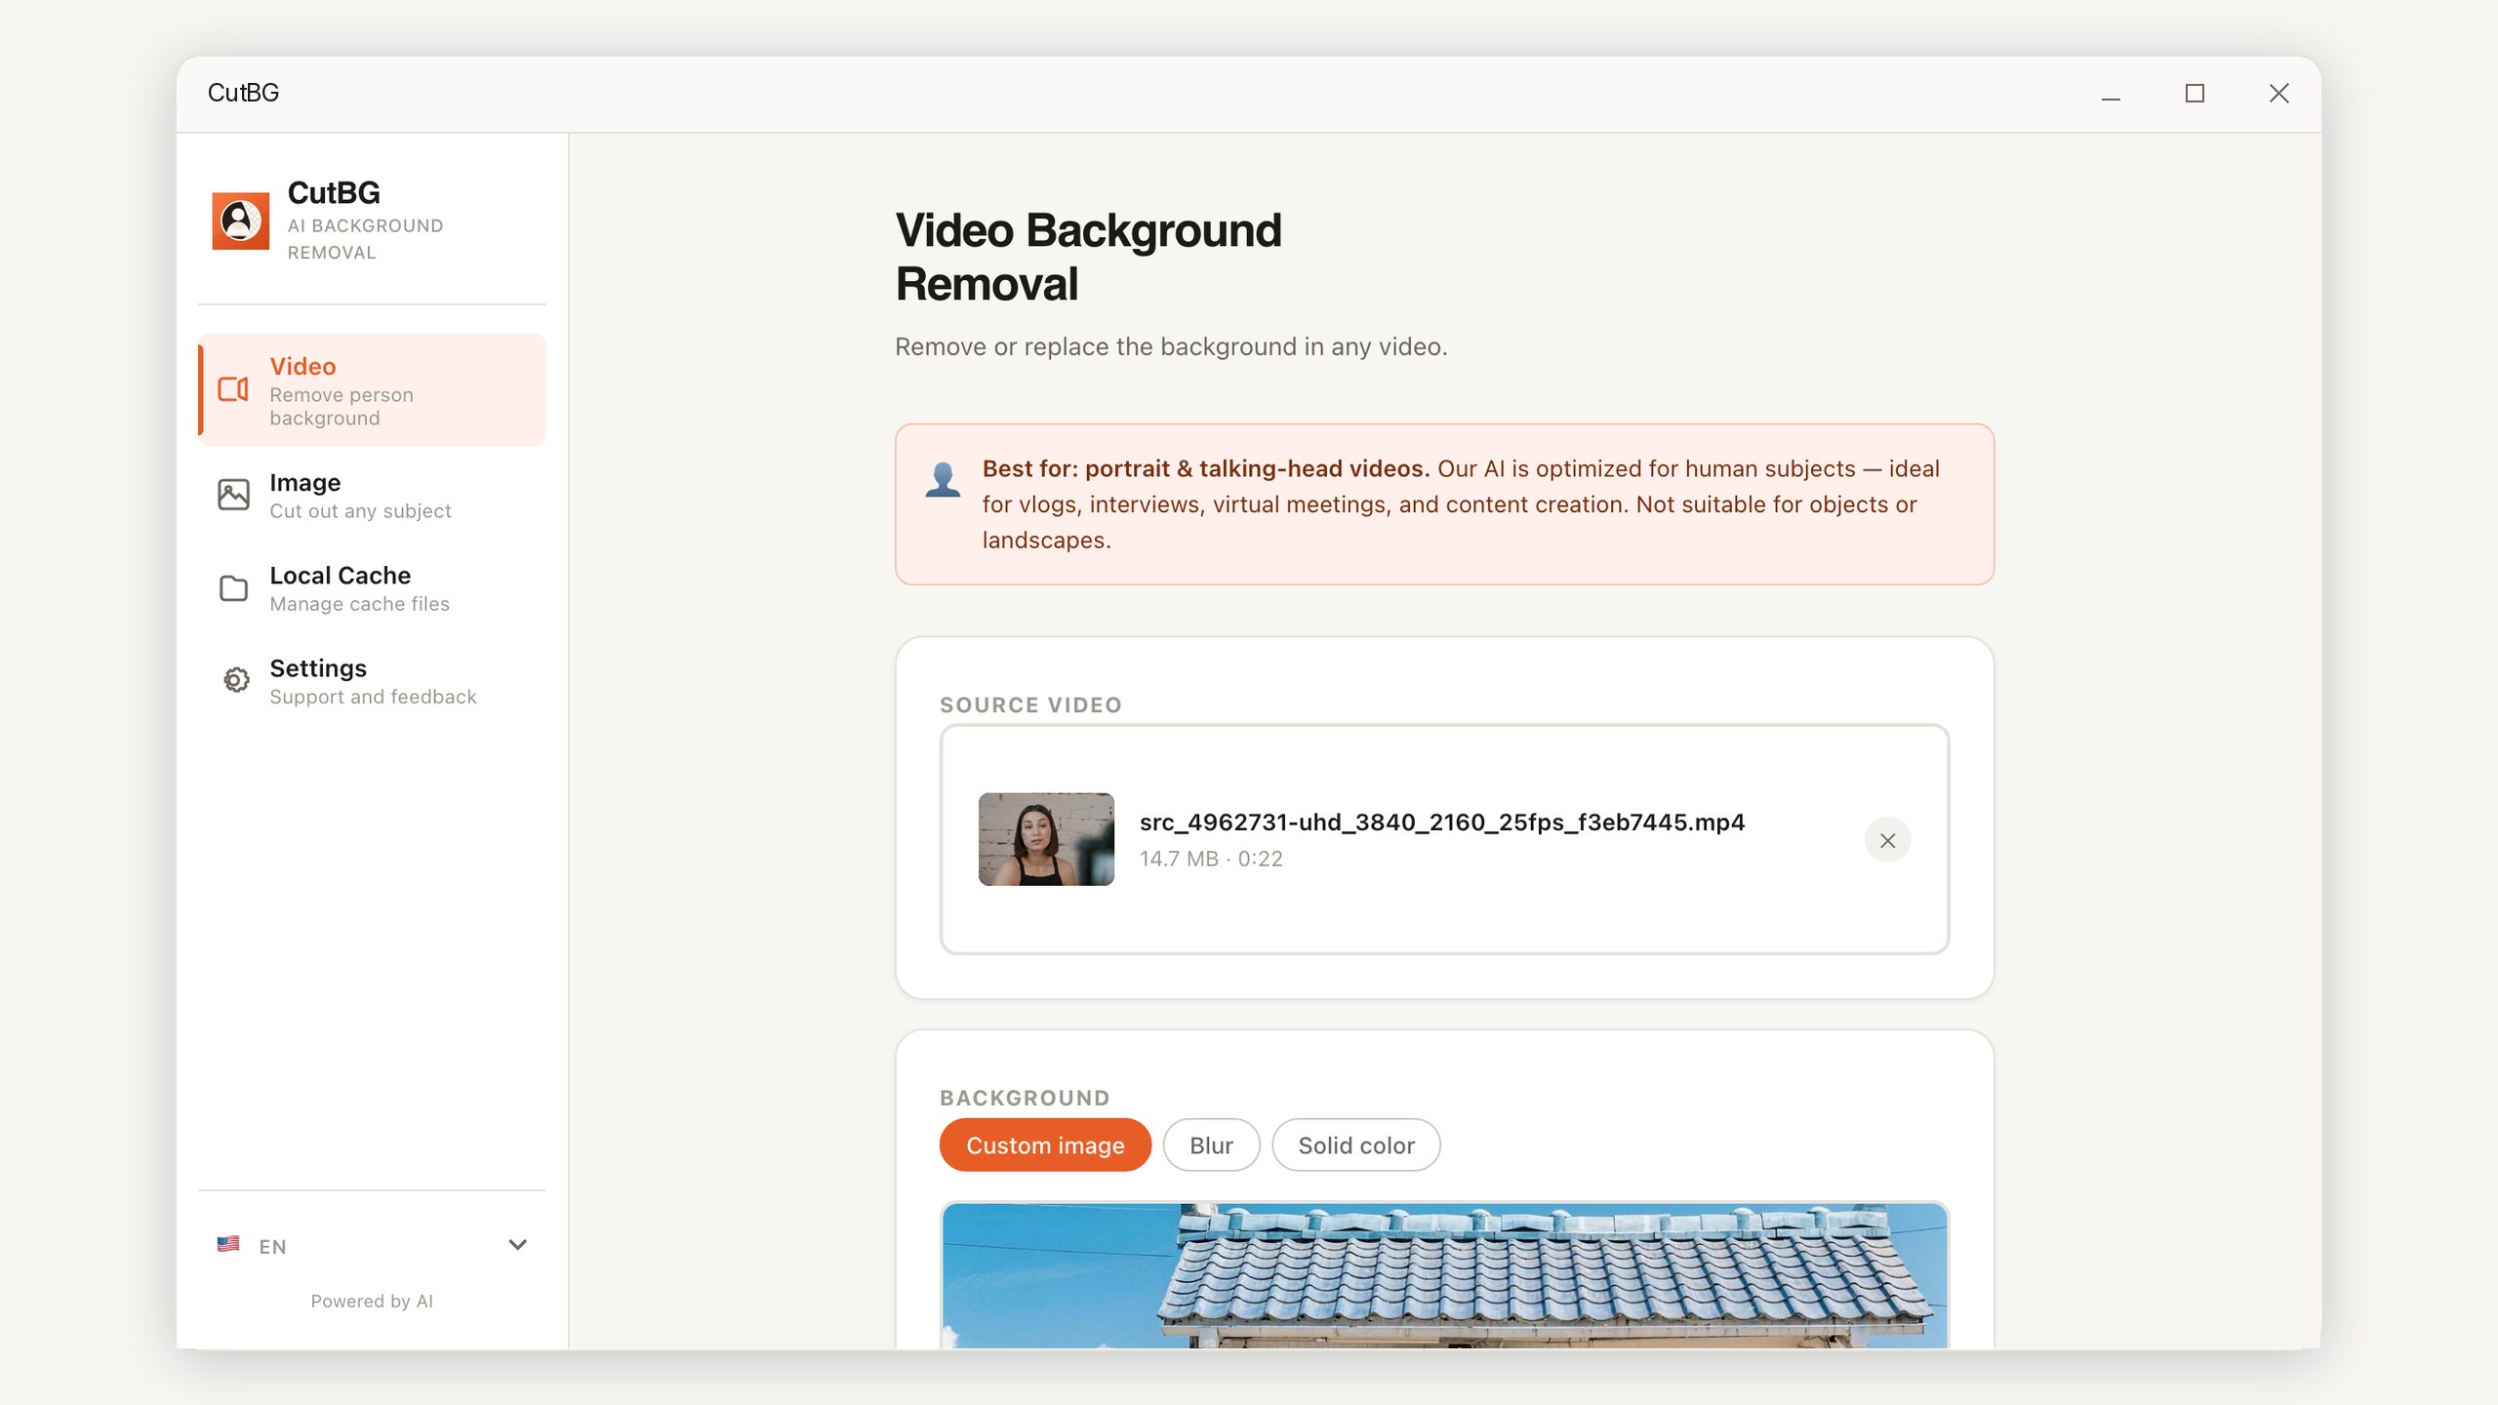Select the Custom image background option
Screen dimensions: 2498x1405
(x=1045, y=1144)
